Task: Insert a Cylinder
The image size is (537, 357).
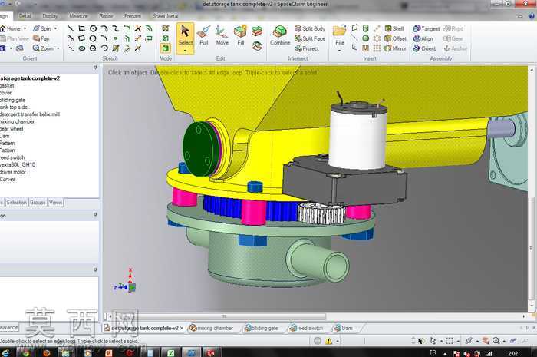Action: (366, 28)
